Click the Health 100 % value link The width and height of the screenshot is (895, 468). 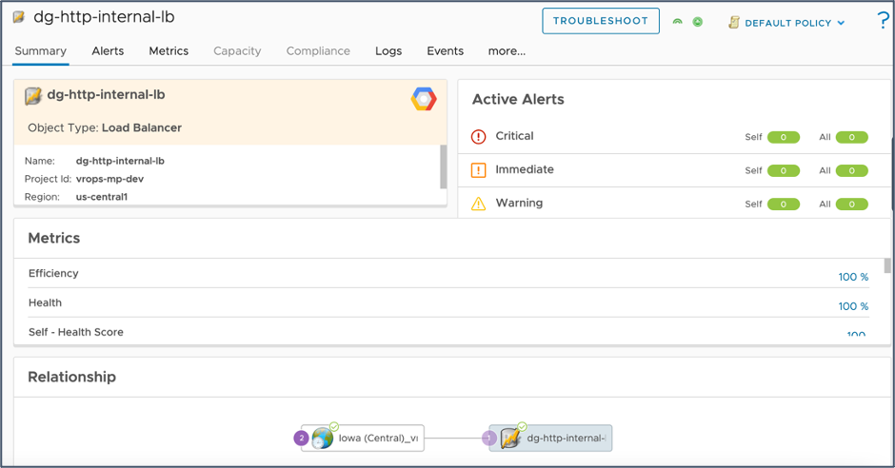(x=853, y=306)
